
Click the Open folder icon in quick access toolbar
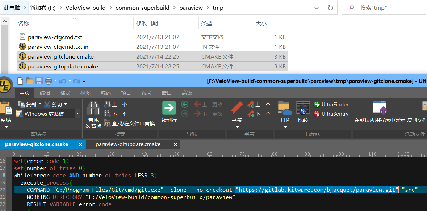click(x=29, y=81)
